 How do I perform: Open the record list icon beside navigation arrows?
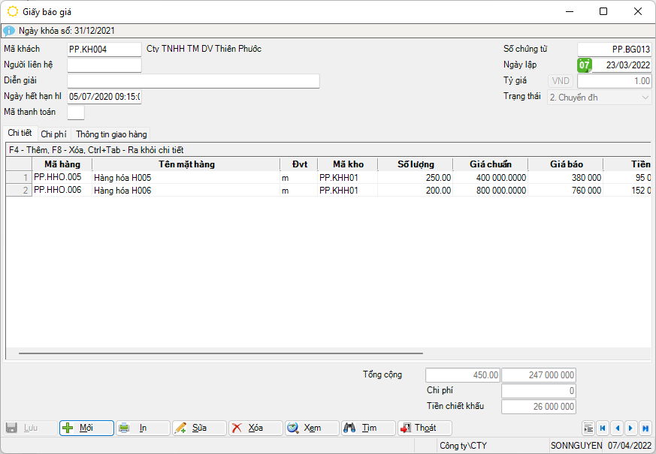pos(588,428)
